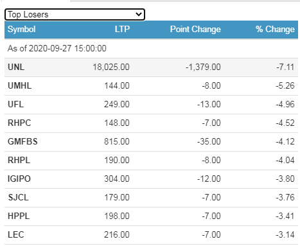Open the UFL stock symbol
The height and width of the screenshot is (246, 300).
[x=15, y=104]
